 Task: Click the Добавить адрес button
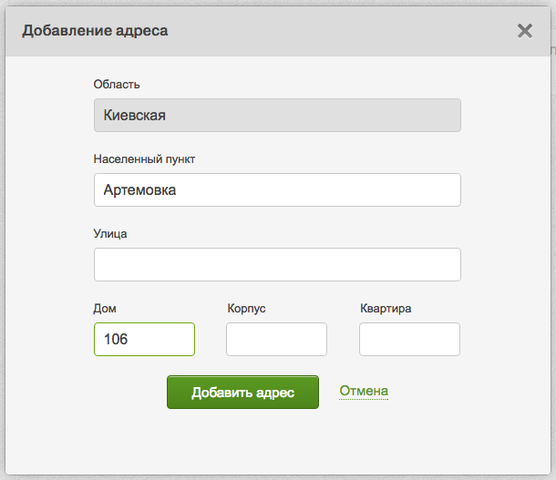click(242, 393)
